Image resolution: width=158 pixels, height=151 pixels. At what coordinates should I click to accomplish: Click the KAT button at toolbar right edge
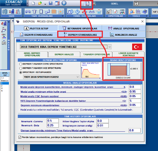coord(155,12)
